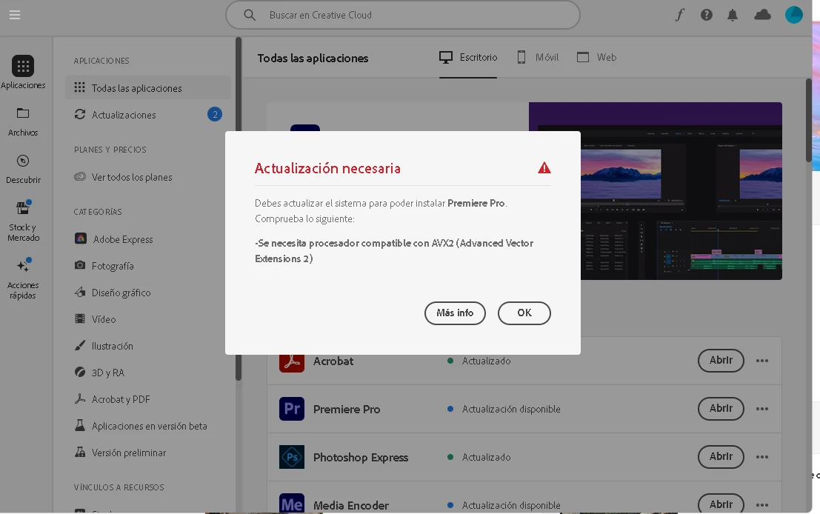Open Archivos in the left rail
The image size is (820, 514).
(x=23, y=121)
